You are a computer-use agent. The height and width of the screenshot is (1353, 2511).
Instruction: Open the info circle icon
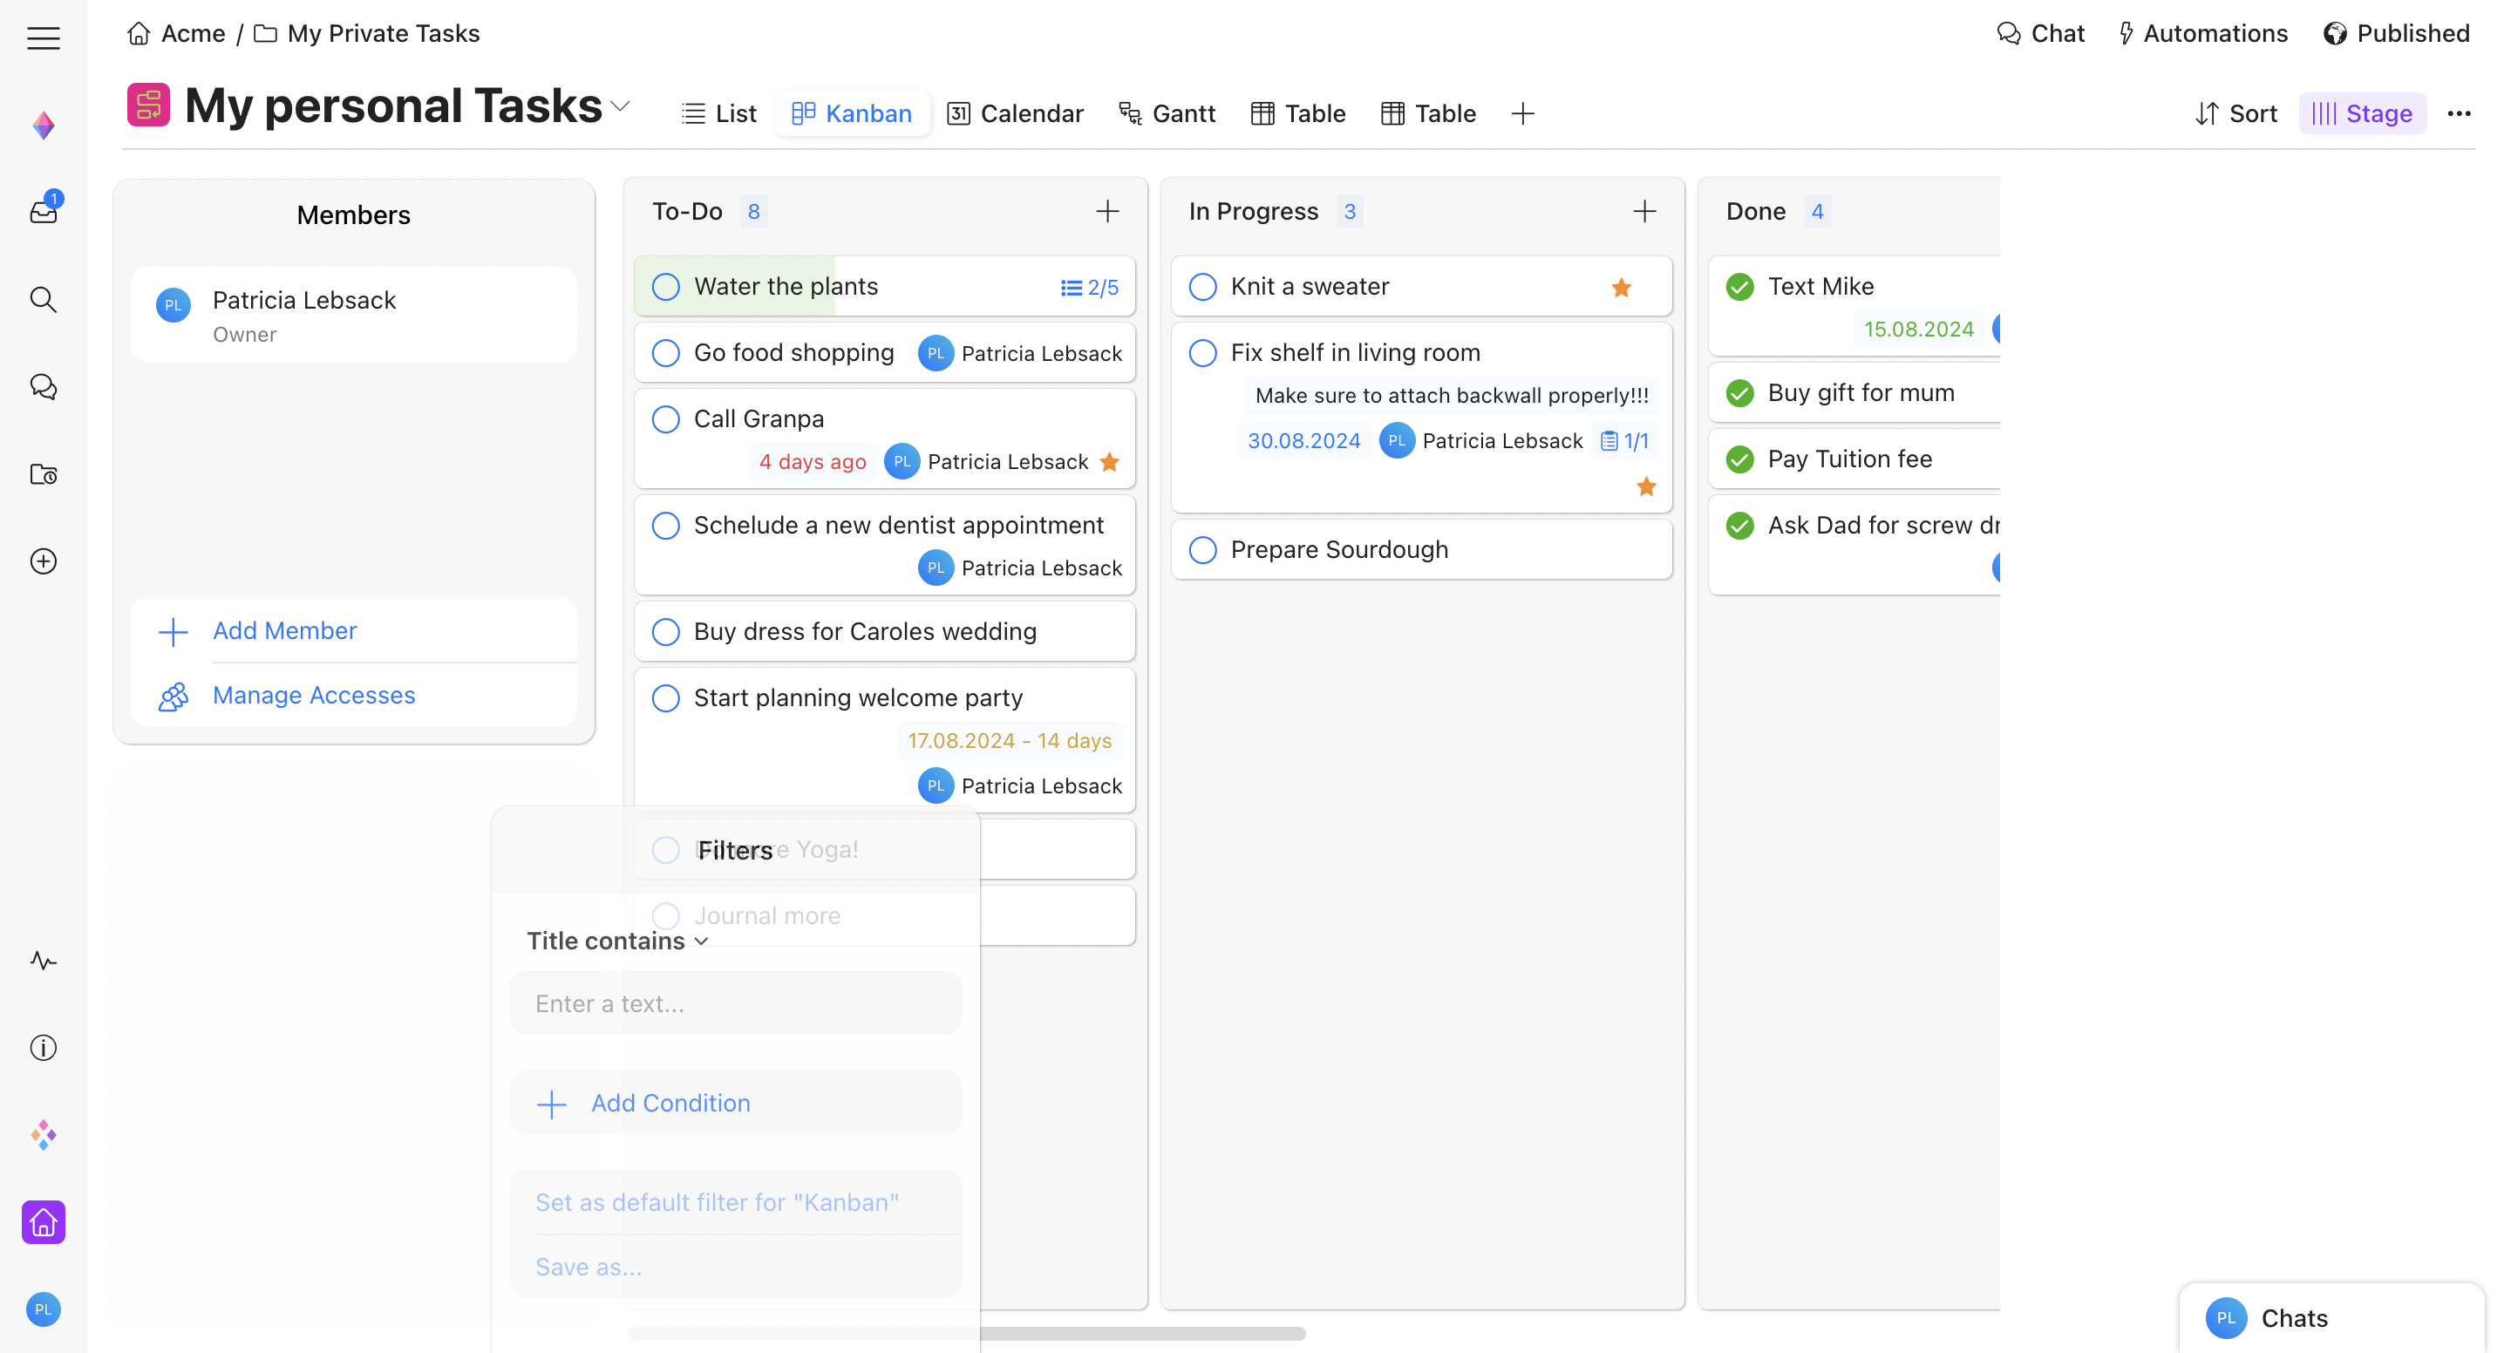[x=43, y=1048]
